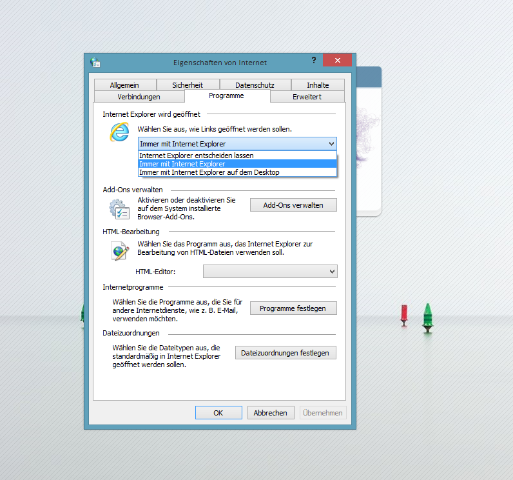Click the Add-Ons verwalten button
This screenshot has height=480, width=513.
point(293,205)
